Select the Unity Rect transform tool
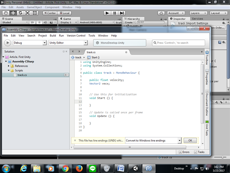Screen dimensions: 230x173 35,13
